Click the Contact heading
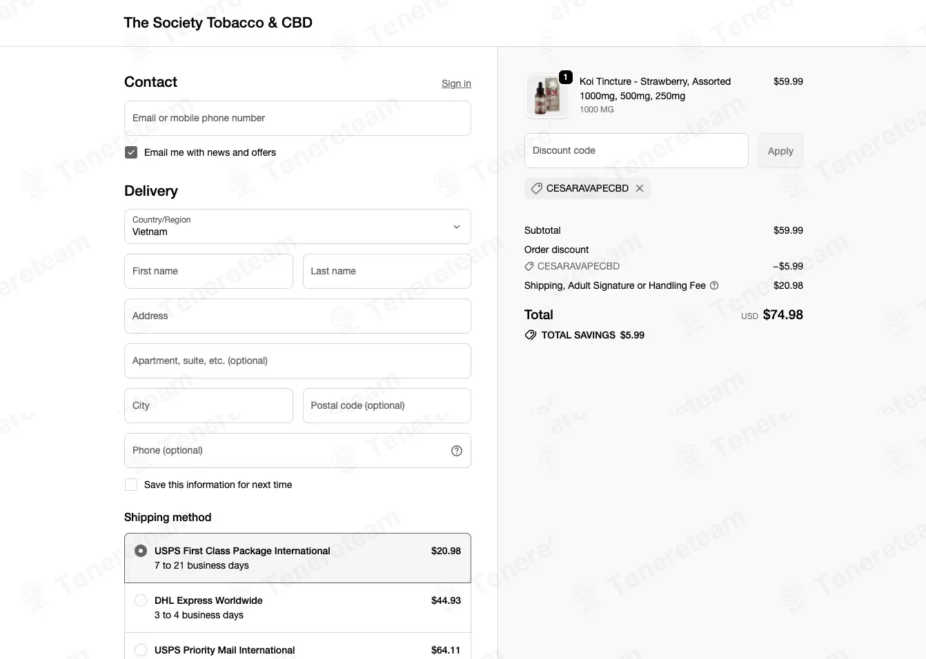This screenshot has height=659, width=926. click(x=150, y=82)
